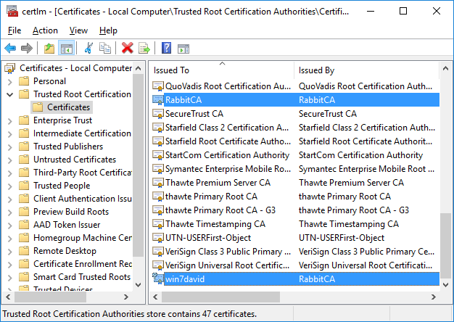
Task: Select Starfield Root Certificate Authority row
Action: pyautogui.click(x=296, y=141)
